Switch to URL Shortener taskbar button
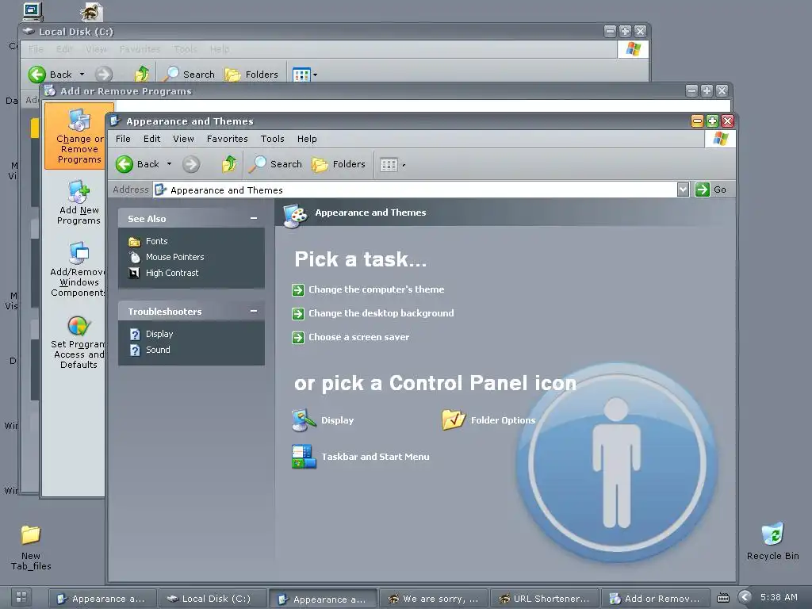 tap(545, 599)
